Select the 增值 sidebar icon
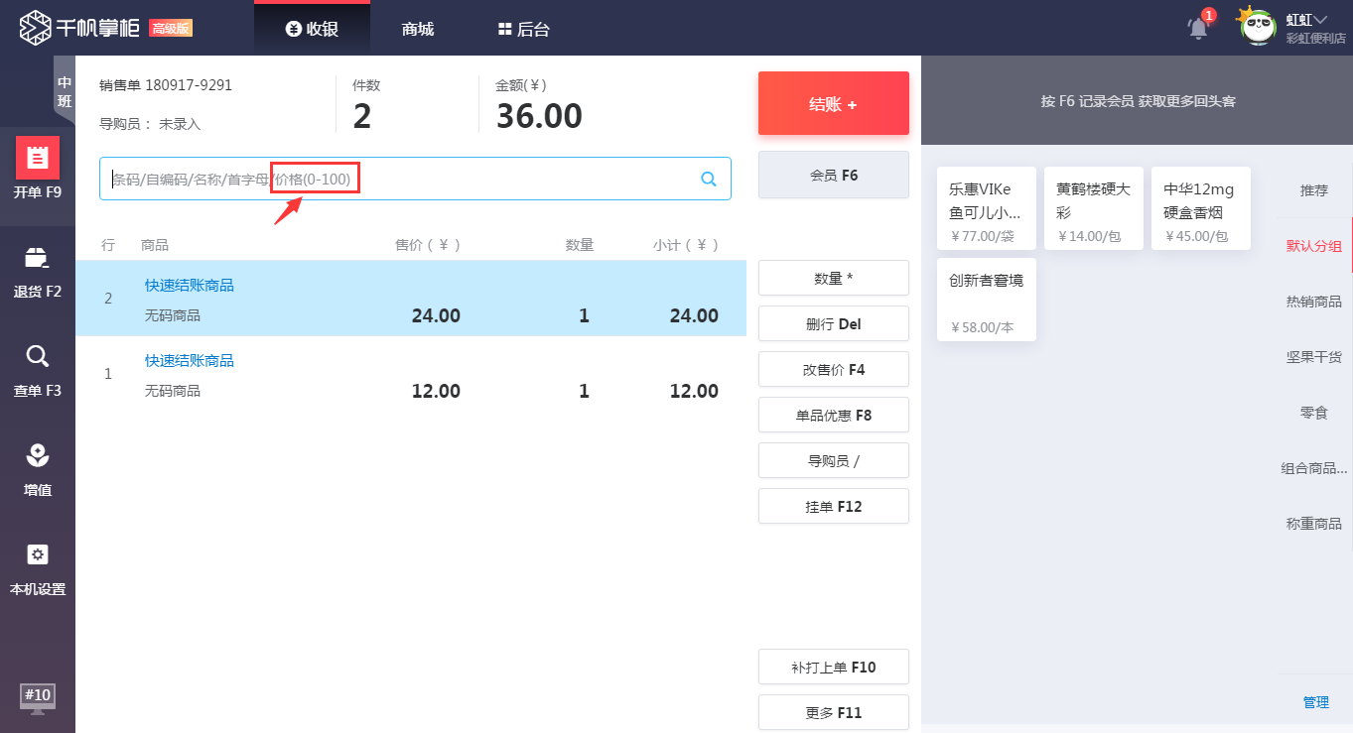 click(38, 471)
